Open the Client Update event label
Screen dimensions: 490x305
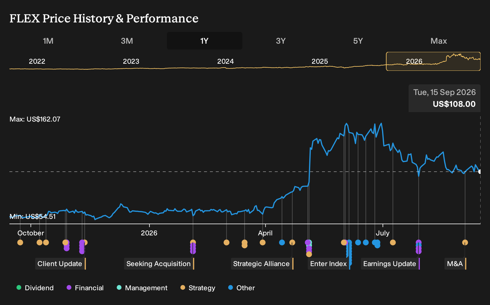[x=60, y=264]
